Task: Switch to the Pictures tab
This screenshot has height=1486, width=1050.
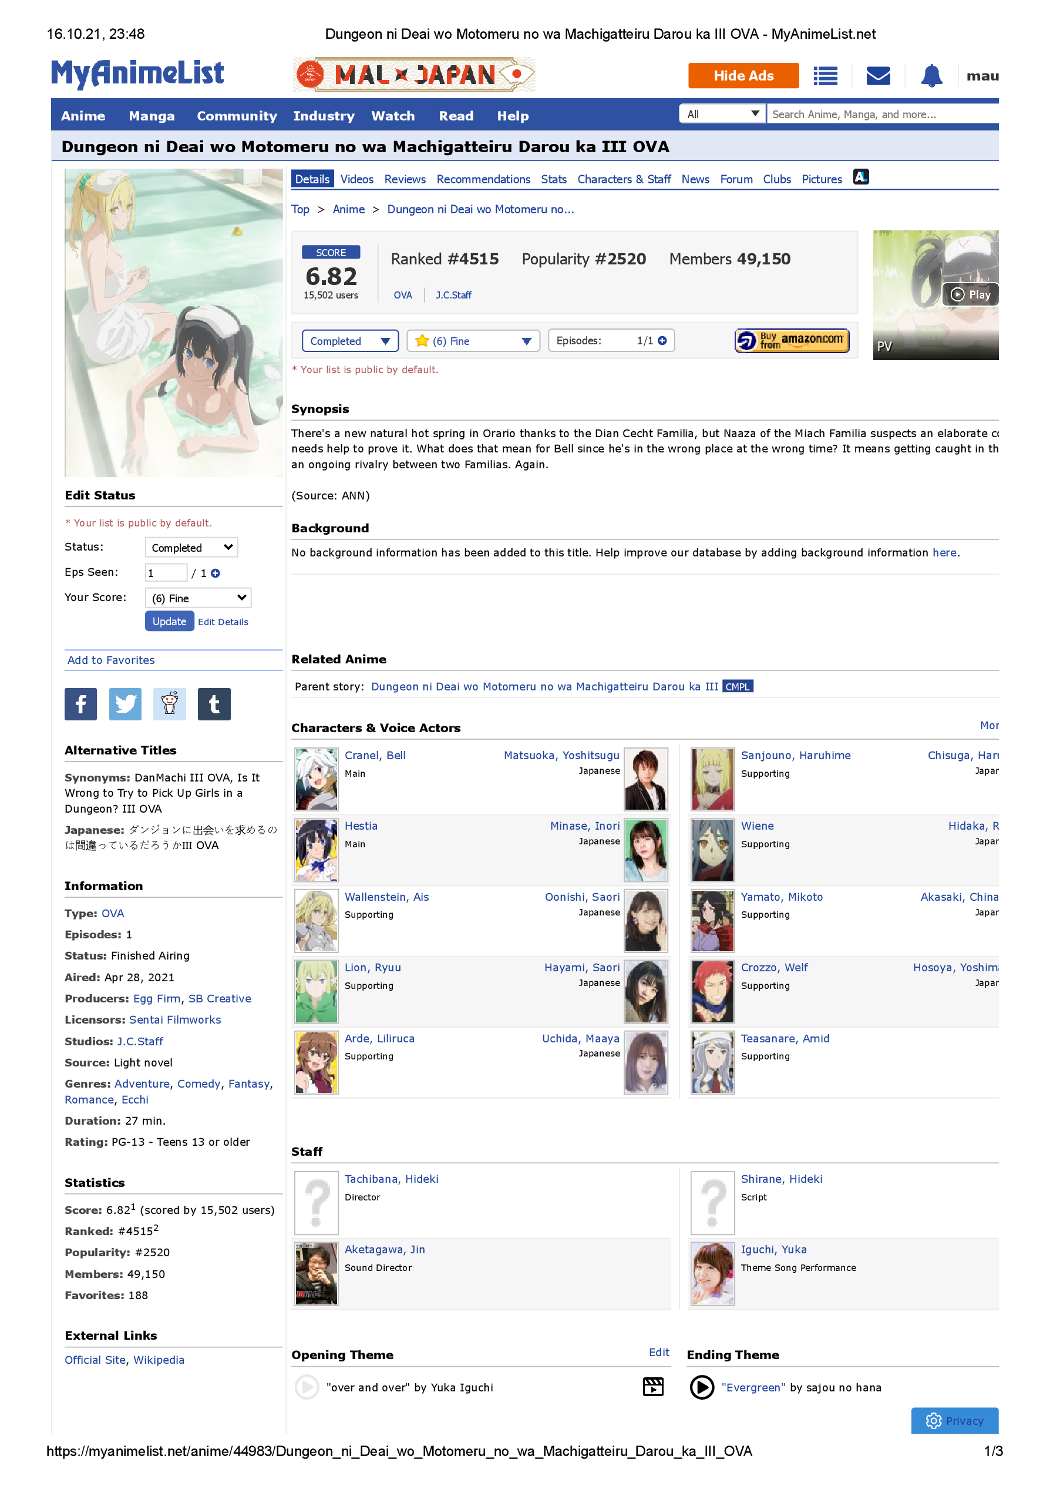Action: pos(822,179)
